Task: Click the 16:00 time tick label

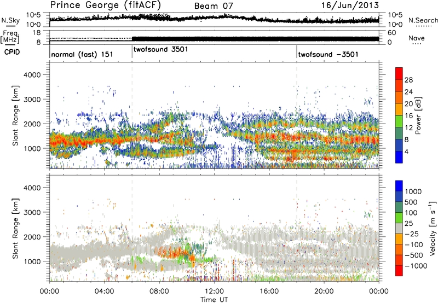Action: coord(269,292)
